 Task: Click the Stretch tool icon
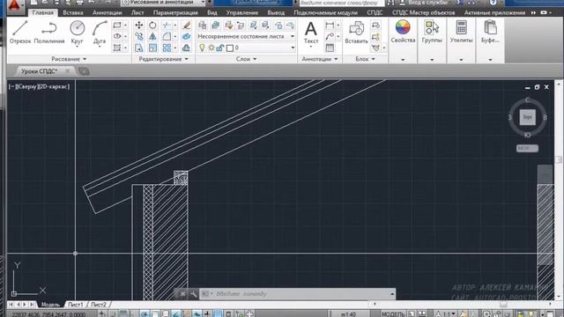(x=139, y=48)
